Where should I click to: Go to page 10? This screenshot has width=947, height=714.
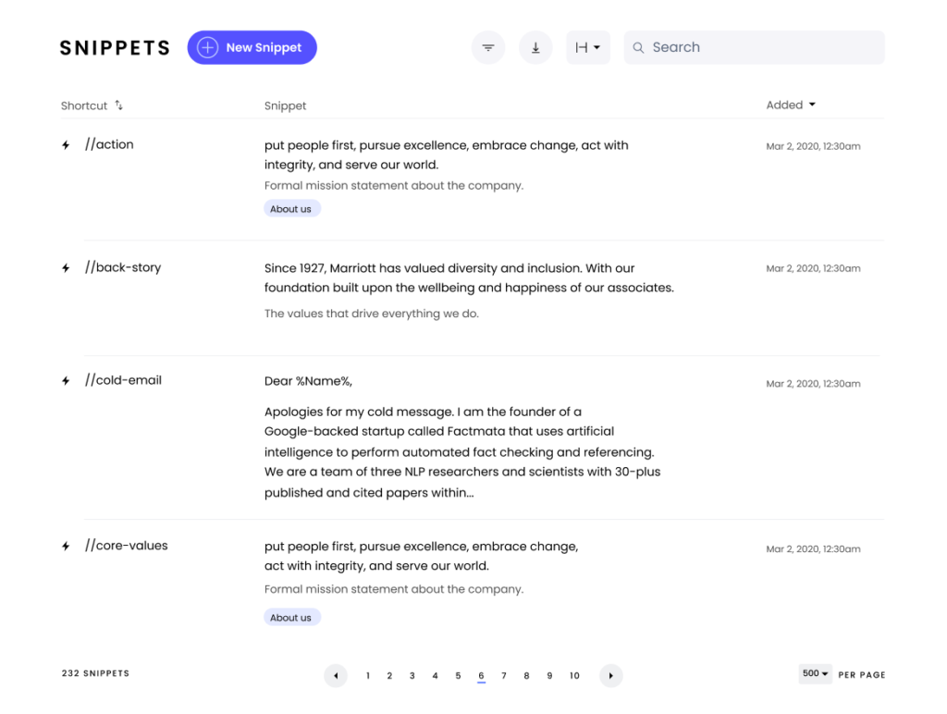(x=574, y=675)
